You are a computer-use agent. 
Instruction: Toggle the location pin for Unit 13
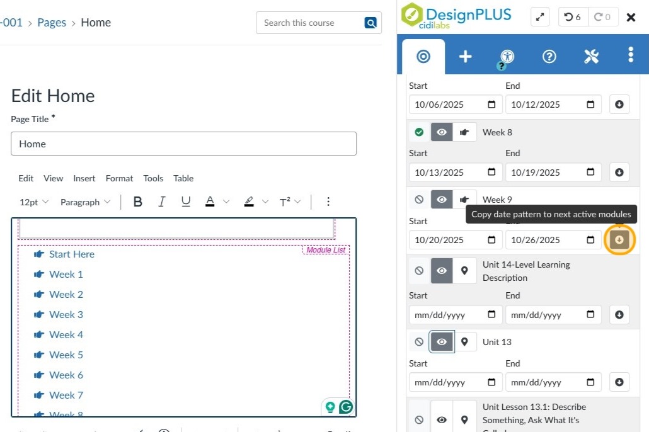[x=464, y=341]
